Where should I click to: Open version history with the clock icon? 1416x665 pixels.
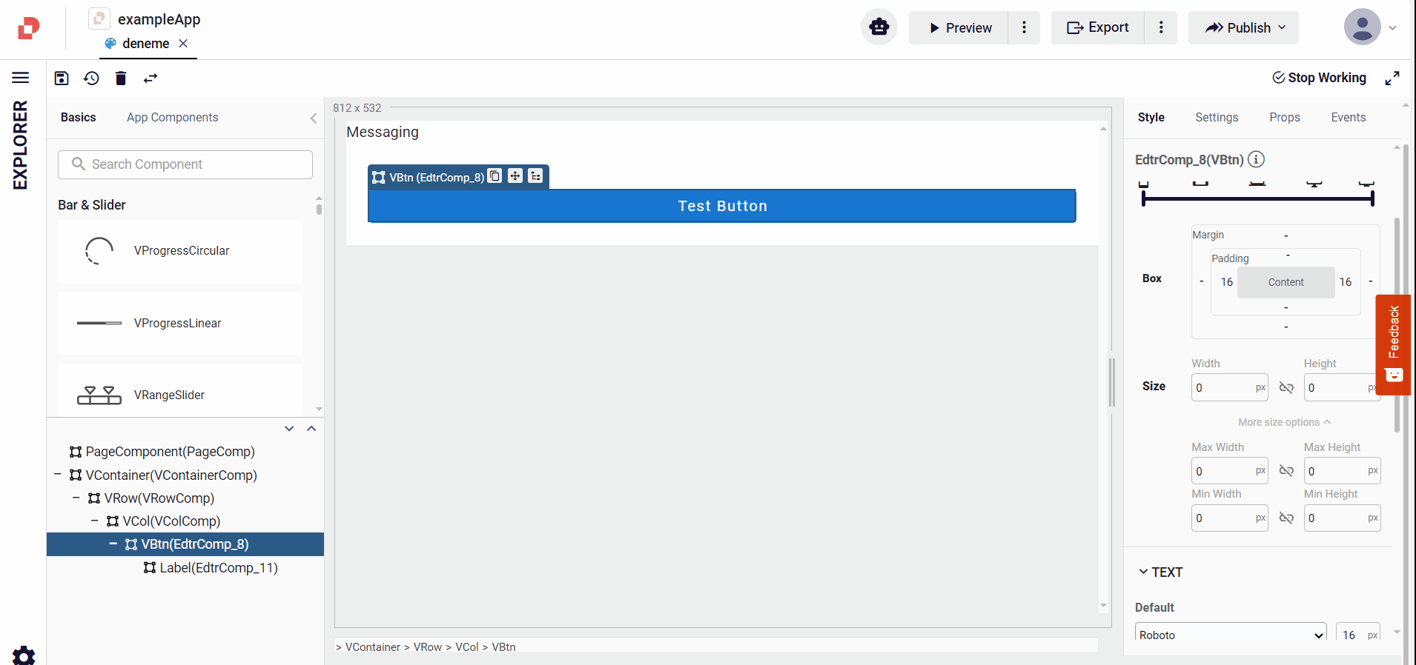coord(91,78)
